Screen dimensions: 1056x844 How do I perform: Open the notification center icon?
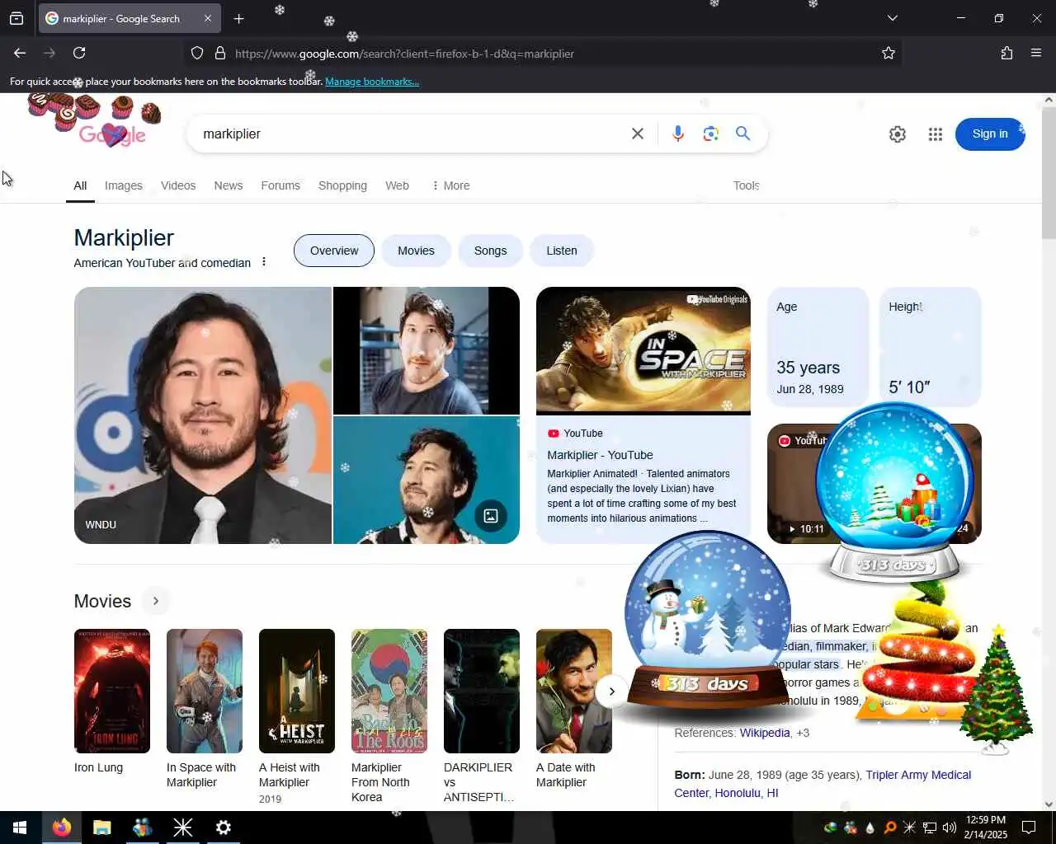coord(1029,828)
